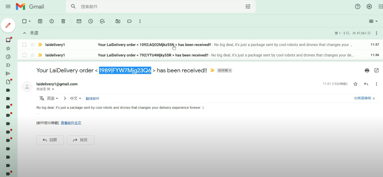Open the Google apps grid
The image size is (383, 177).
pyautogui.click(x=381, y=6)
